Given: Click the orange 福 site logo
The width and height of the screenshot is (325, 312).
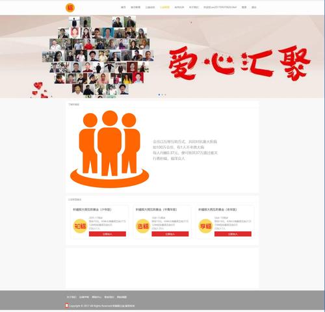Looking at the screenshot, I should pyautogui.click(x=70, y=8).
